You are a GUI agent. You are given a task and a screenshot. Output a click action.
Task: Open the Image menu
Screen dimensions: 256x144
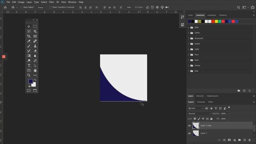click(x=21, y=2)
